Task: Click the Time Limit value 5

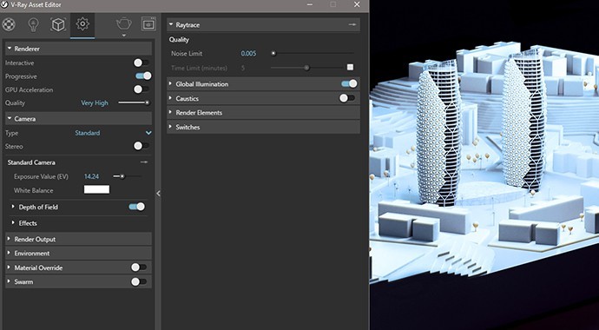Action: 243,68
